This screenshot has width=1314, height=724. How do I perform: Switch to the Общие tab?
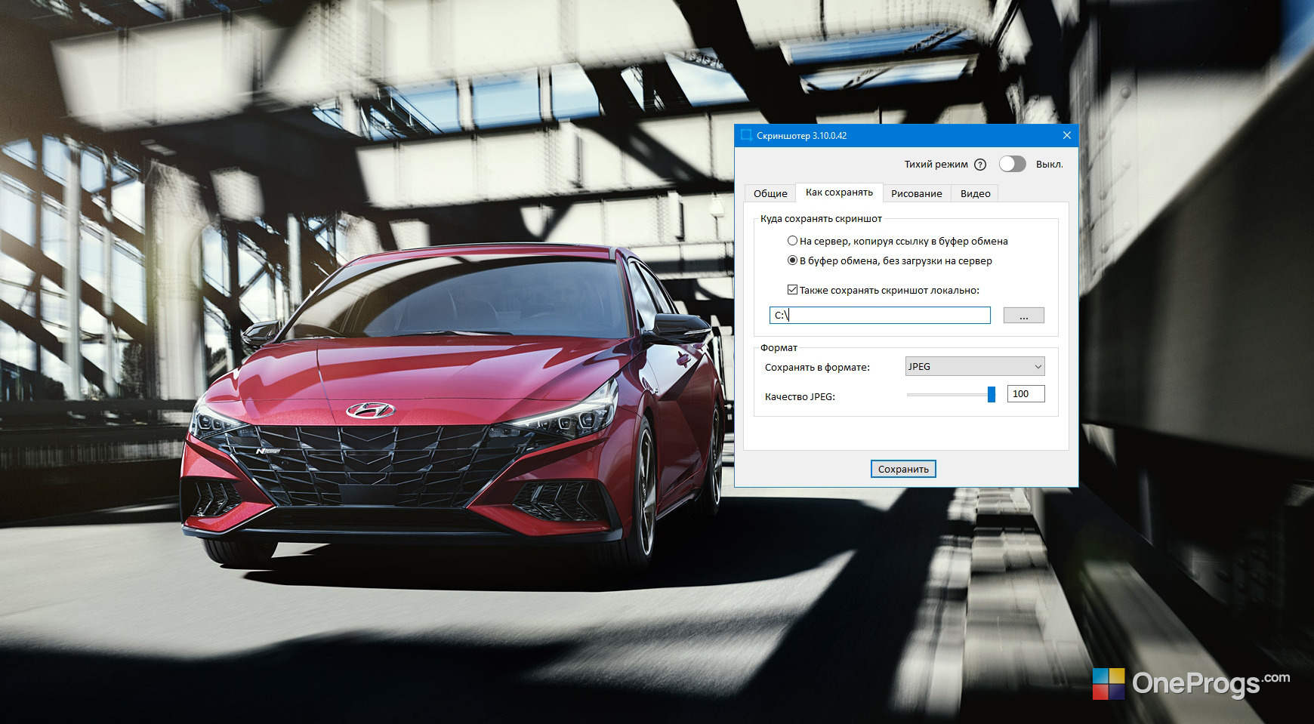pyautogui.click(x=770, y=193)
